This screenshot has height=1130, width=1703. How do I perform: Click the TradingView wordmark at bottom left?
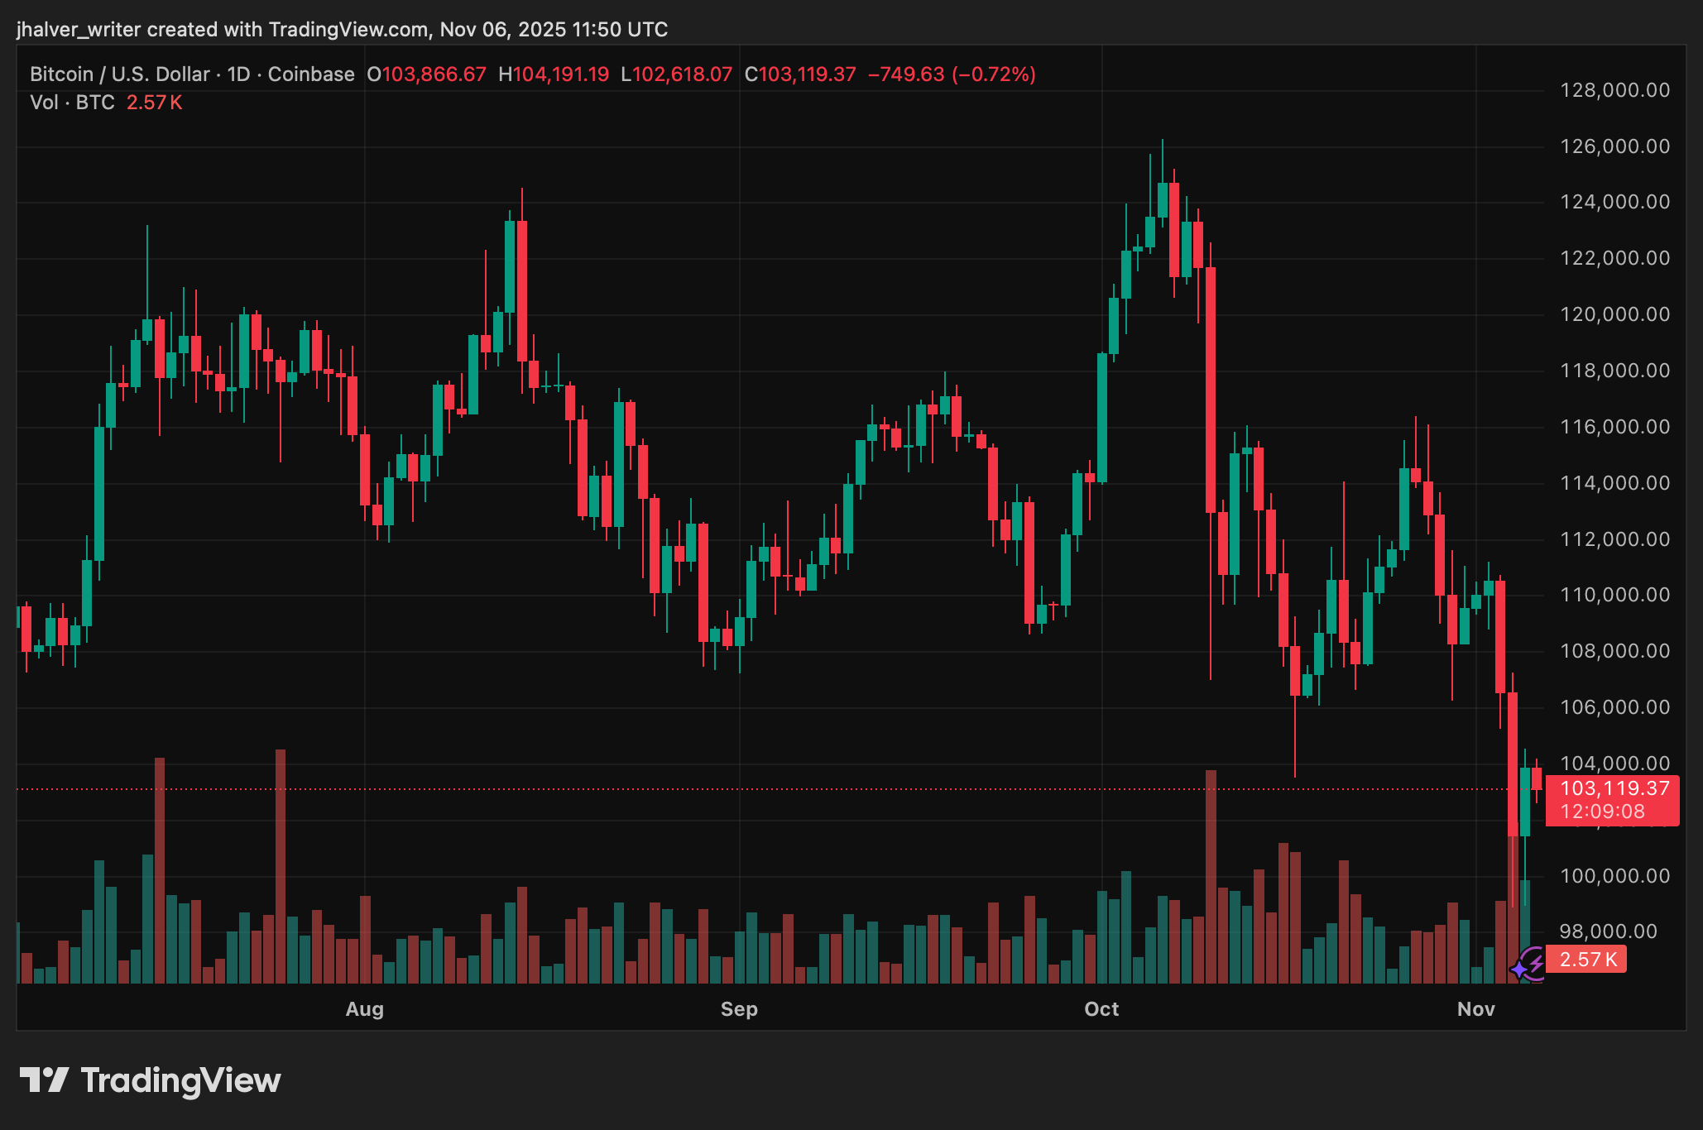point(180,1080)
